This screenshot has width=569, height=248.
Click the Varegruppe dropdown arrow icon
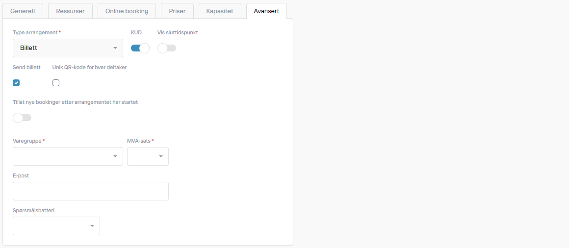(115, 156)
